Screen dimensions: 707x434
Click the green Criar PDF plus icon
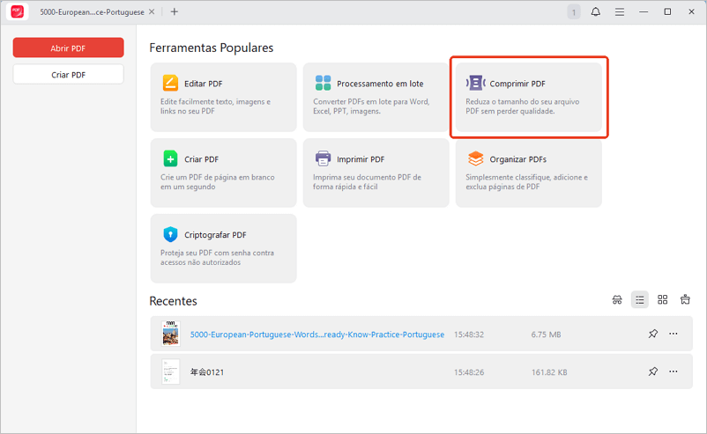coord(170,159)
